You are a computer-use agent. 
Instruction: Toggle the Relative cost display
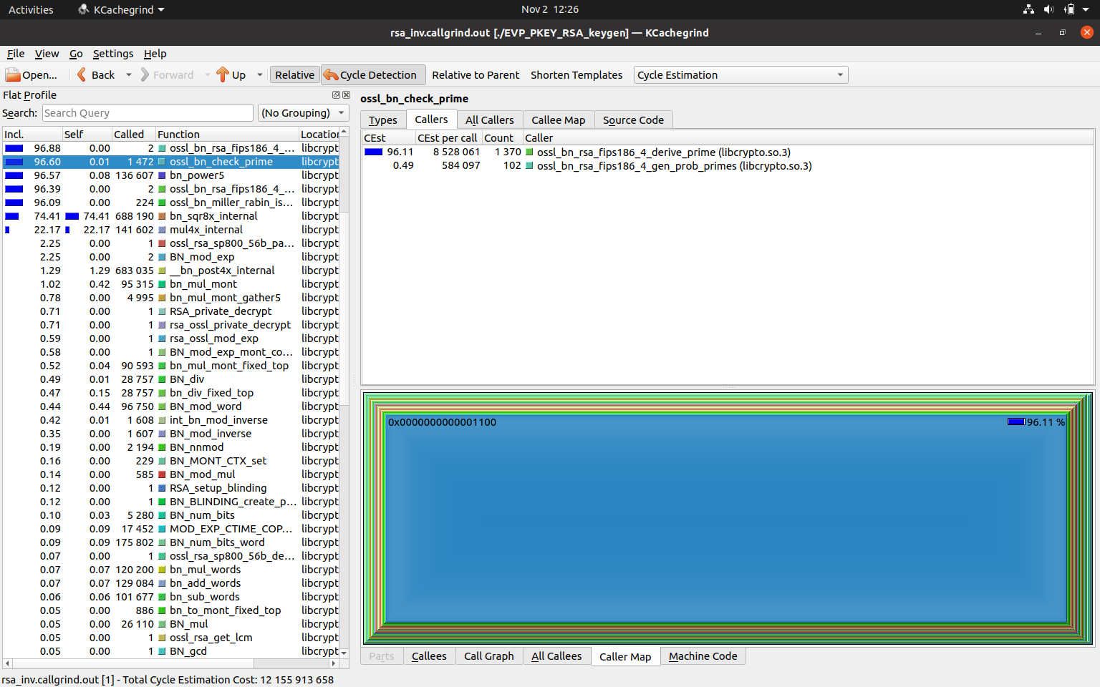(294, 75)
